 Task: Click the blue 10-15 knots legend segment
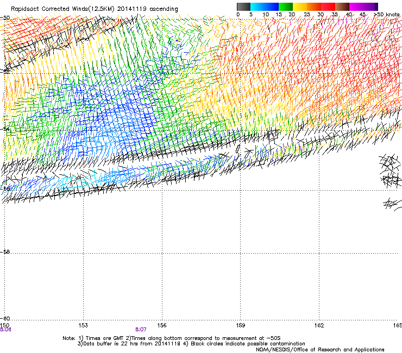tap(272, 7)
